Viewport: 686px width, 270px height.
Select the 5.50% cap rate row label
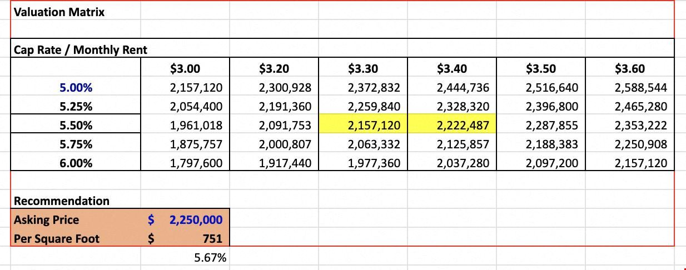76,126
